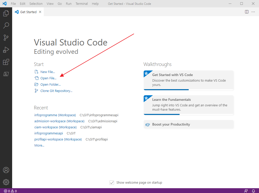Image resolution: width=259 pixels, height=193 pixels.
Task: Click the split editor right icon
Action: pos(247,12)
